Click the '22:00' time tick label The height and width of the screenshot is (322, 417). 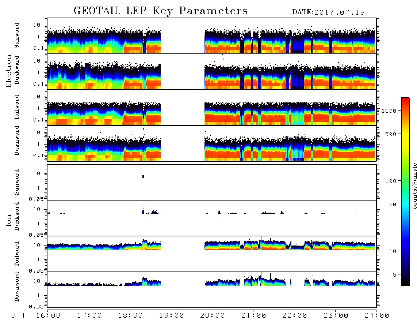click(x=295, y=316)
